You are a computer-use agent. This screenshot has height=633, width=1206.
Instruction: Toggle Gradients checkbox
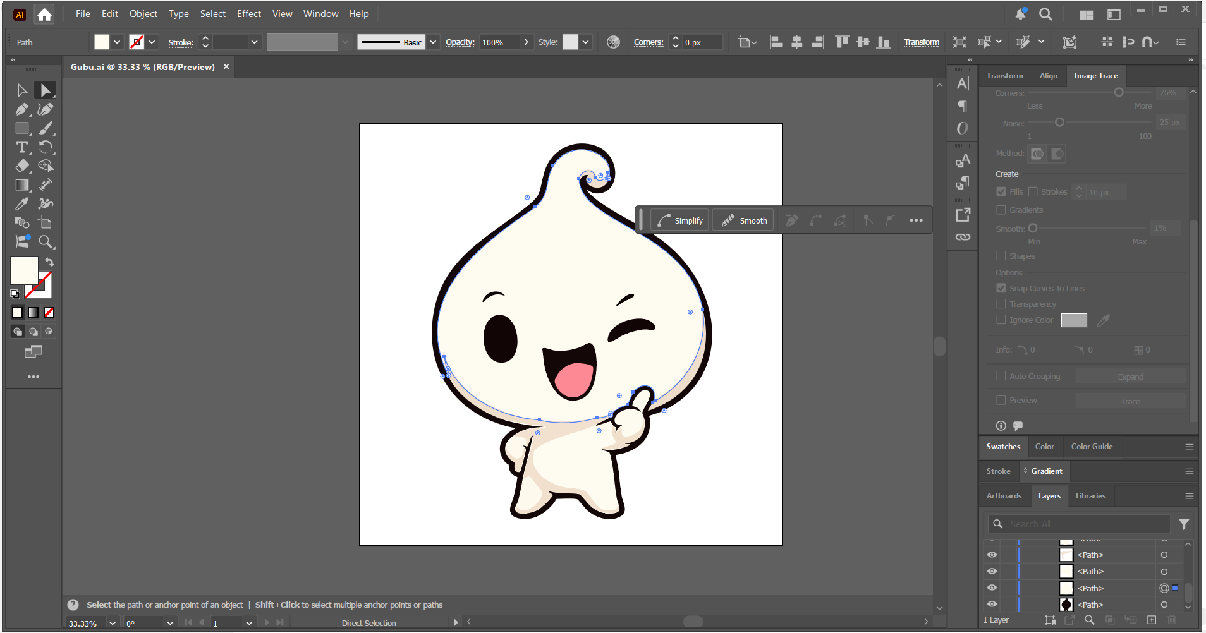coord(1001,210)
